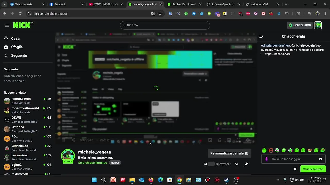Open the jasmaniano recommended channel
This screenshot has width=330, height=185.
pos(27,157)
